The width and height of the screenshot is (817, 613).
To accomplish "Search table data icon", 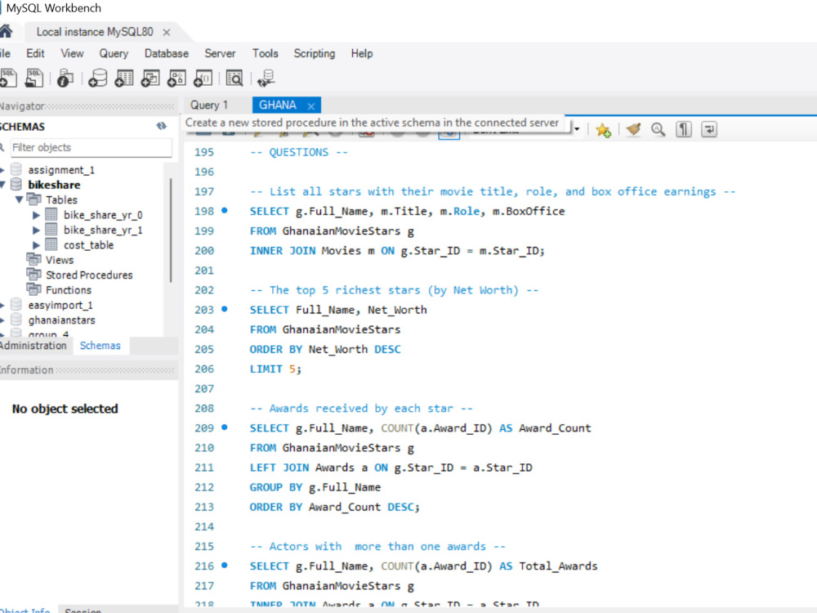I will click(x=234, y=78).
